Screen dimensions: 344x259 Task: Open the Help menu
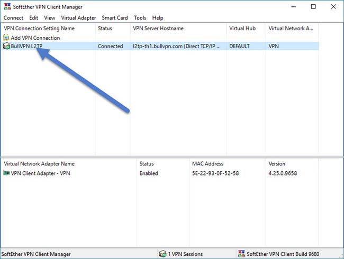pos(158,18)
